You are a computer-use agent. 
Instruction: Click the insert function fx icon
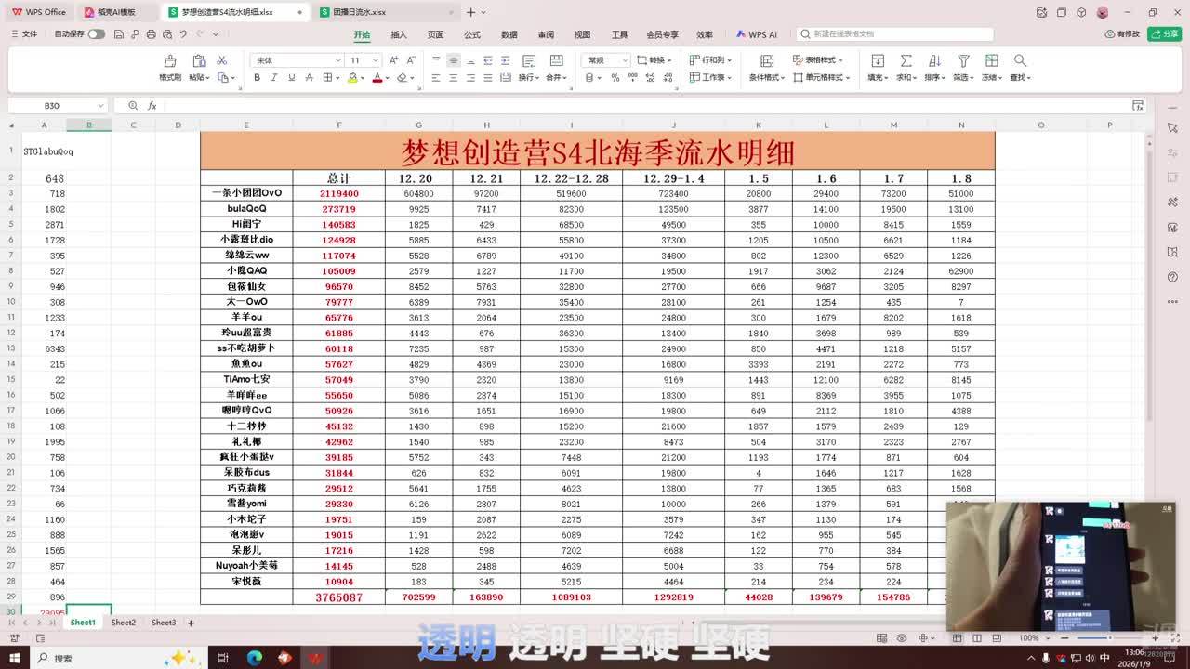(x=151, y=106)
